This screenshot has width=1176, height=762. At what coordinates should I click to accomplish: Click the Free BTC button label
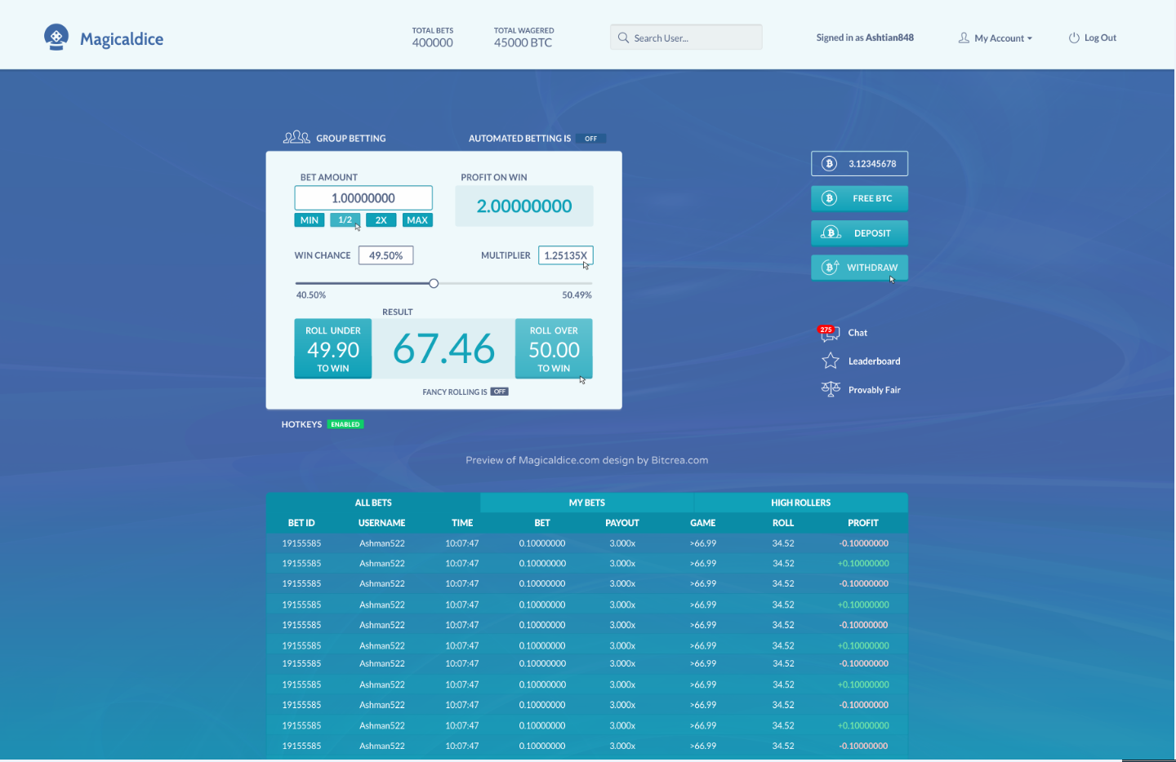pyautogui.click(x=872, y=198)
